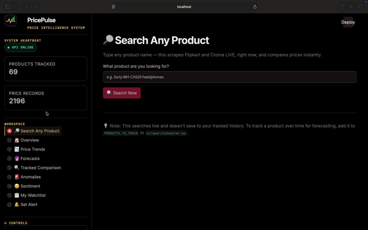368x230 pixels.
Task: Click the Search Now button
Action: coord(122,93)
